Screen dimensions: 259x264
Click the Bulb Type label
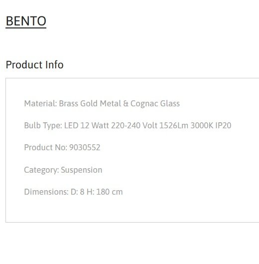43,125
